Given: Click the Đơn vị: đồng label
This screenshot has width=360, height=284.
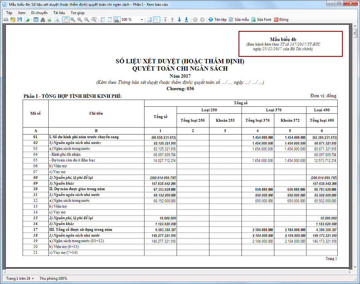Looking at the screenshot, I should pyautogui.click(x=323, y=96).
